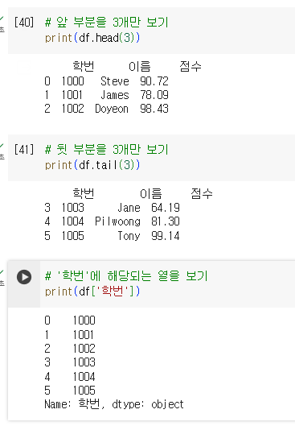The height and width of the screenshot is (426, 295).
Task: Click 'Name: 학번, dtype: object' line
Action: [114, 404]
